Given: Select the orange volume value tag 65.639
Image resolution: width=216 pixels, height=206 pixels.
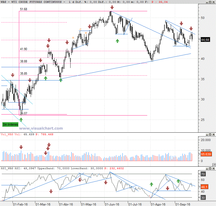Looking at the screenshot, I should [x=206, y=154].
